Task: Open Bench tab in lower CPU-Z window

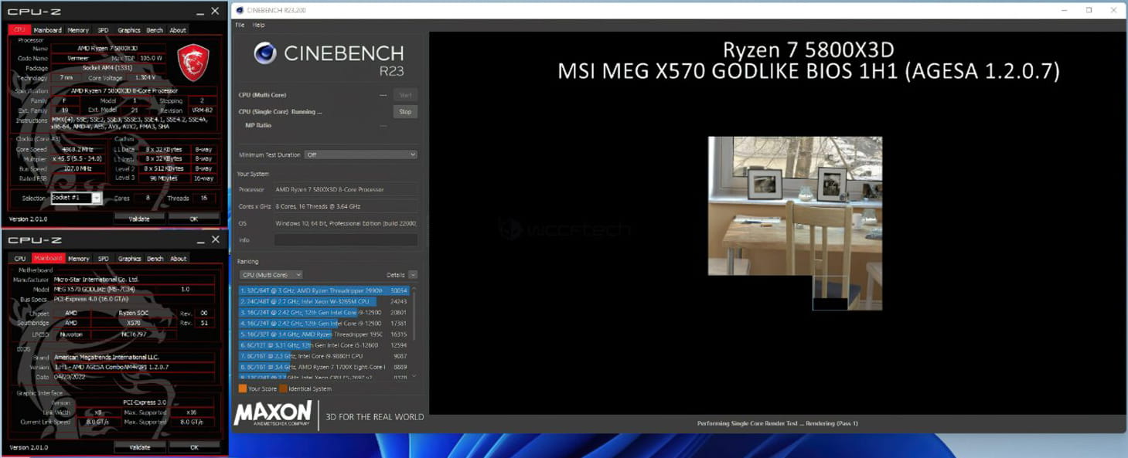Action: [x=155, y=259]
